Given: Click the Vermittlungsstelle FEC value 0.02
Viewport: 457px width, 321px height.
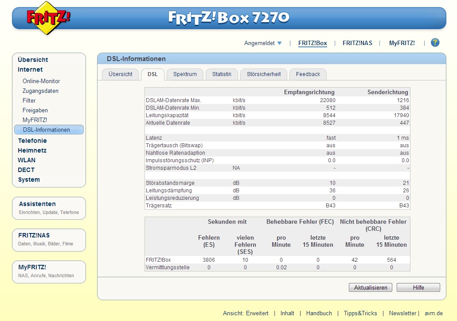Looking at the screenshot, I should (281, 267).
